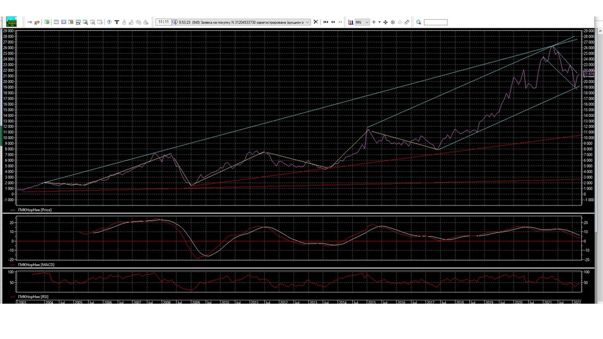Click the green landscape application logo icon
Viewport: 603px width, 339px height.
pyautogui.click(x=12, y=22)
